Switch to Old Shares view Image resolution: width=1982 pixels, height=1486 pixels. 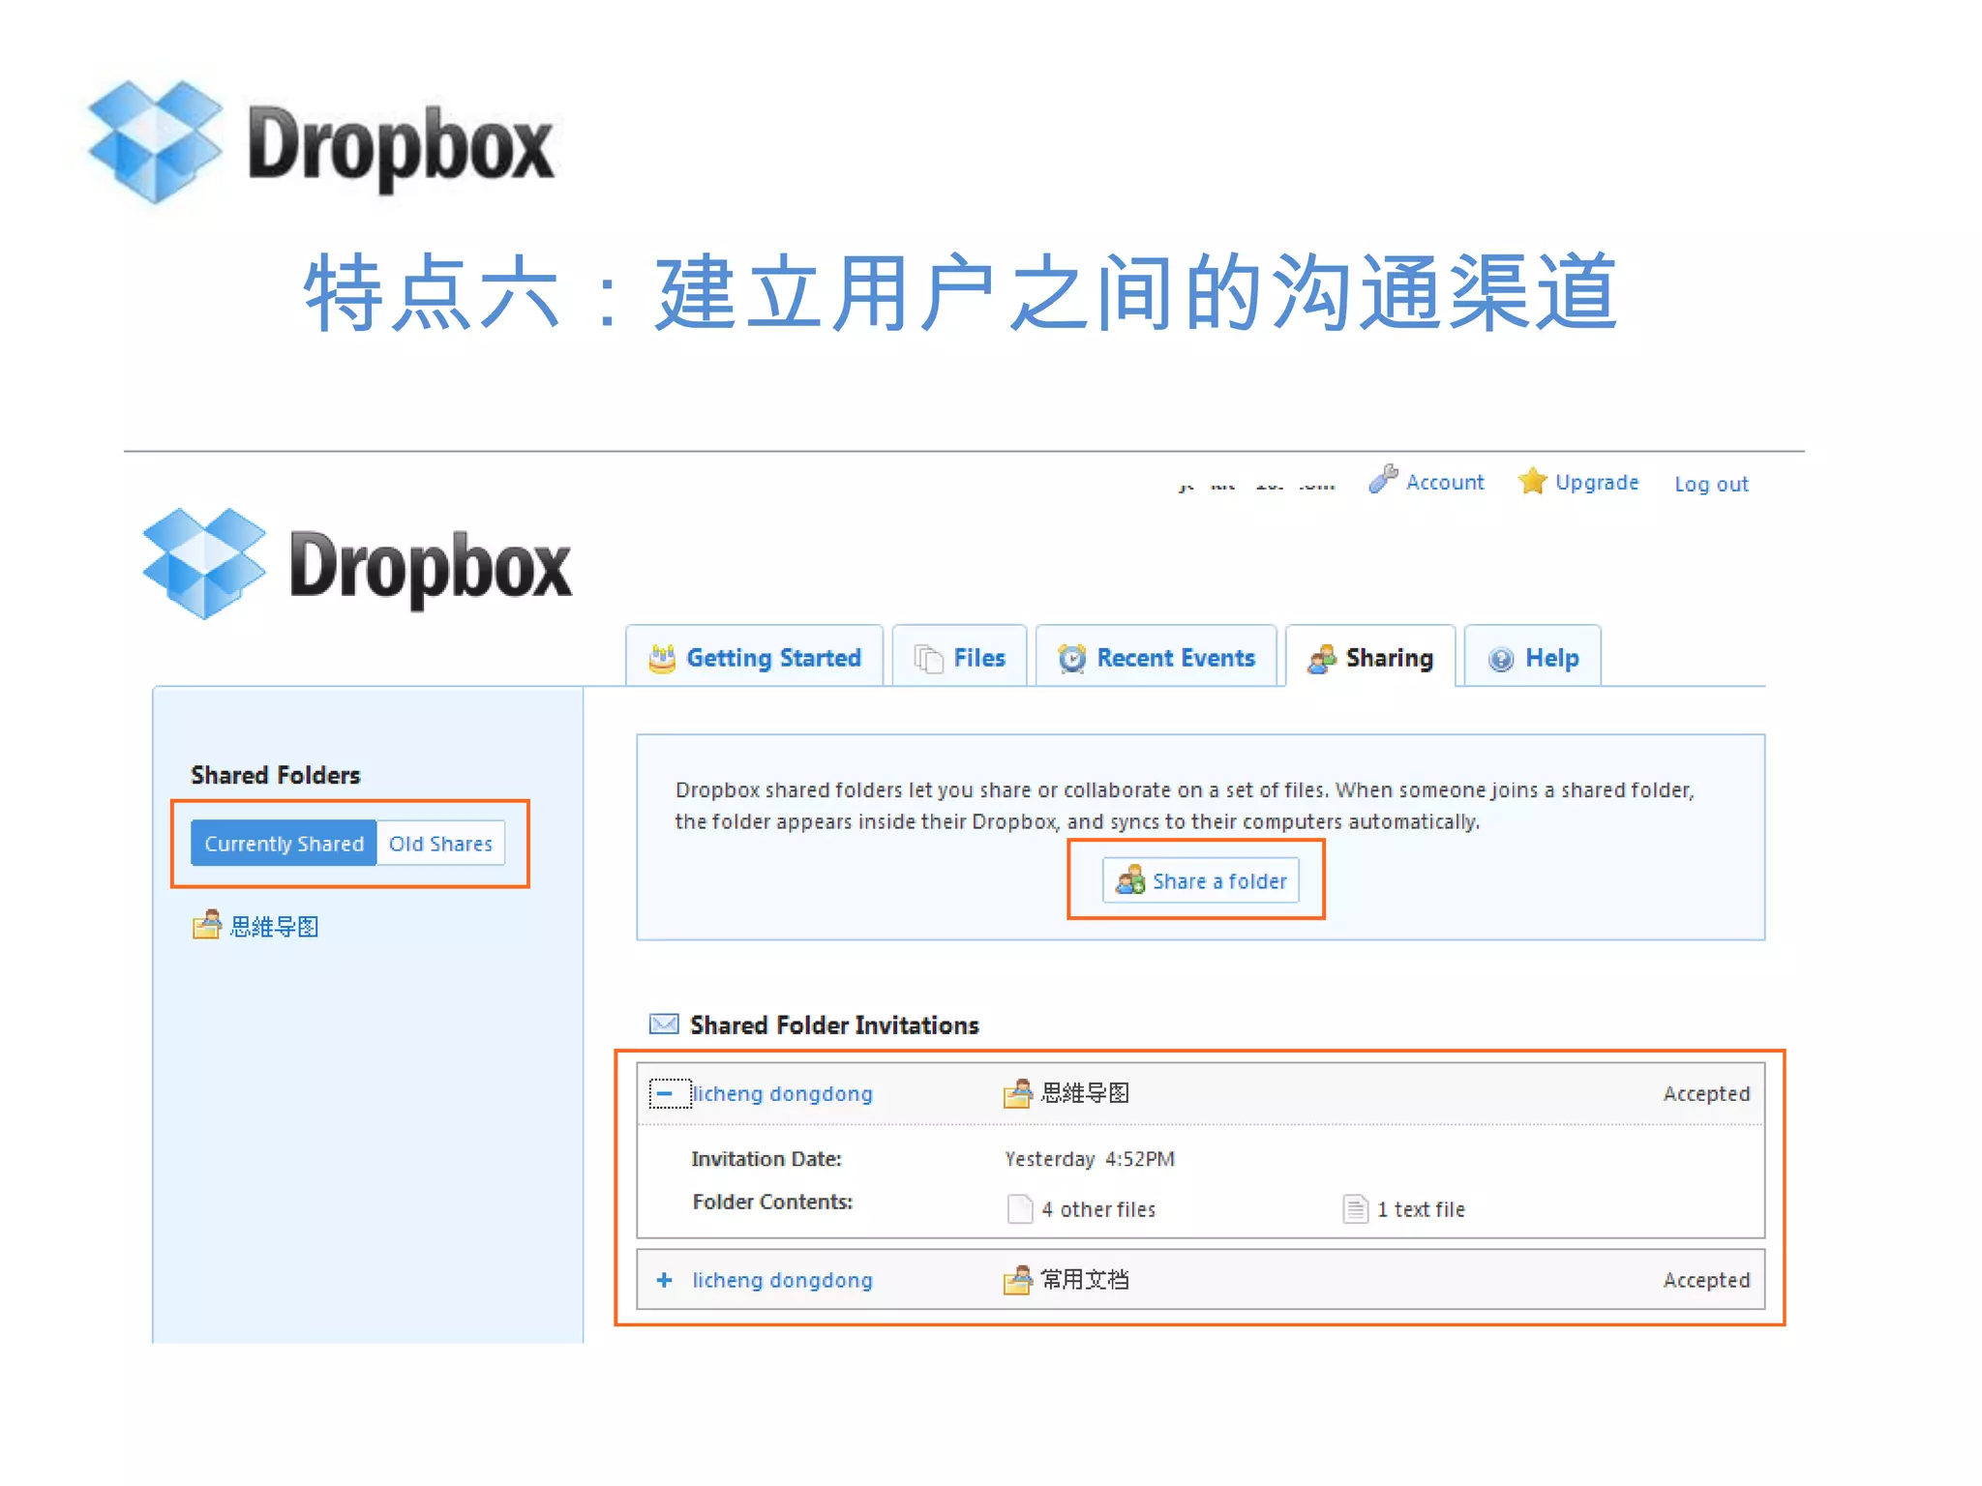coord(440,844)
